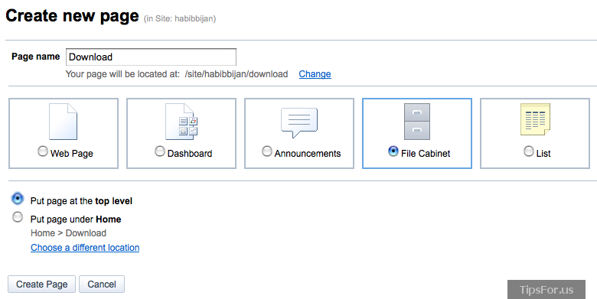The width and height of the screenshot is (597, 299).
Task: Select the Dashboard radio button
Action: pyautogui.click(x=160, y=151)
